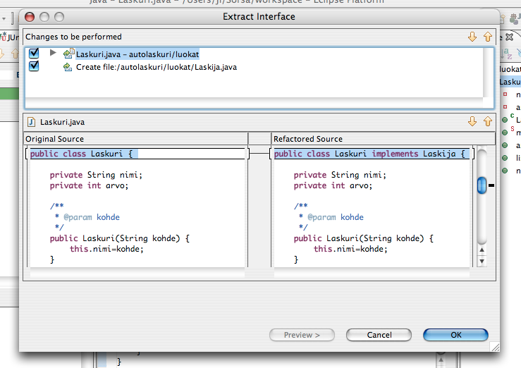Uncheck the Create file Laskija.java checkbox
The height and width of the screenshot is (368, 521).
point(34,66)
